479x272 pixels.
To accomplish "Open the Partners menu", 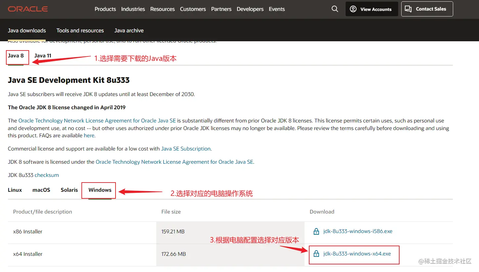I will click(221, 9).
